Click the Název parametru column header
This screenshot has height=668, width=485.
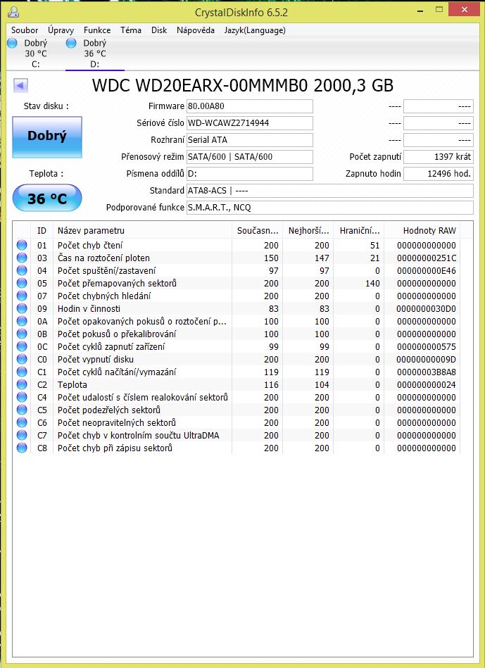tap(142, 230)
